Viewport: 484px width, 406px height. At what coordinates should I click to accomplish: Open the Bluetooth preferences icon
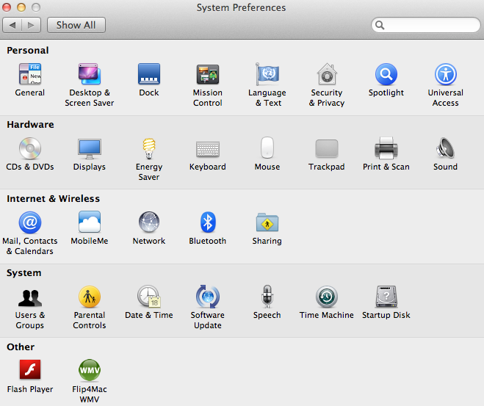208,222
